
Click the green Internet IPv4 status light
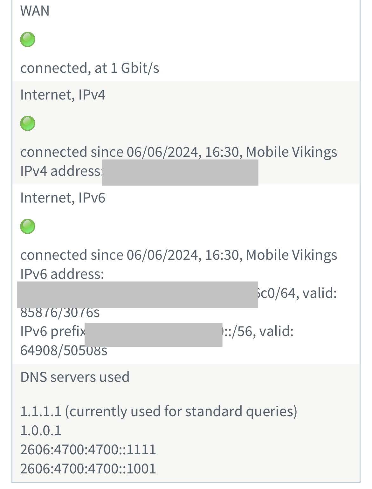(x=28, y=123)
